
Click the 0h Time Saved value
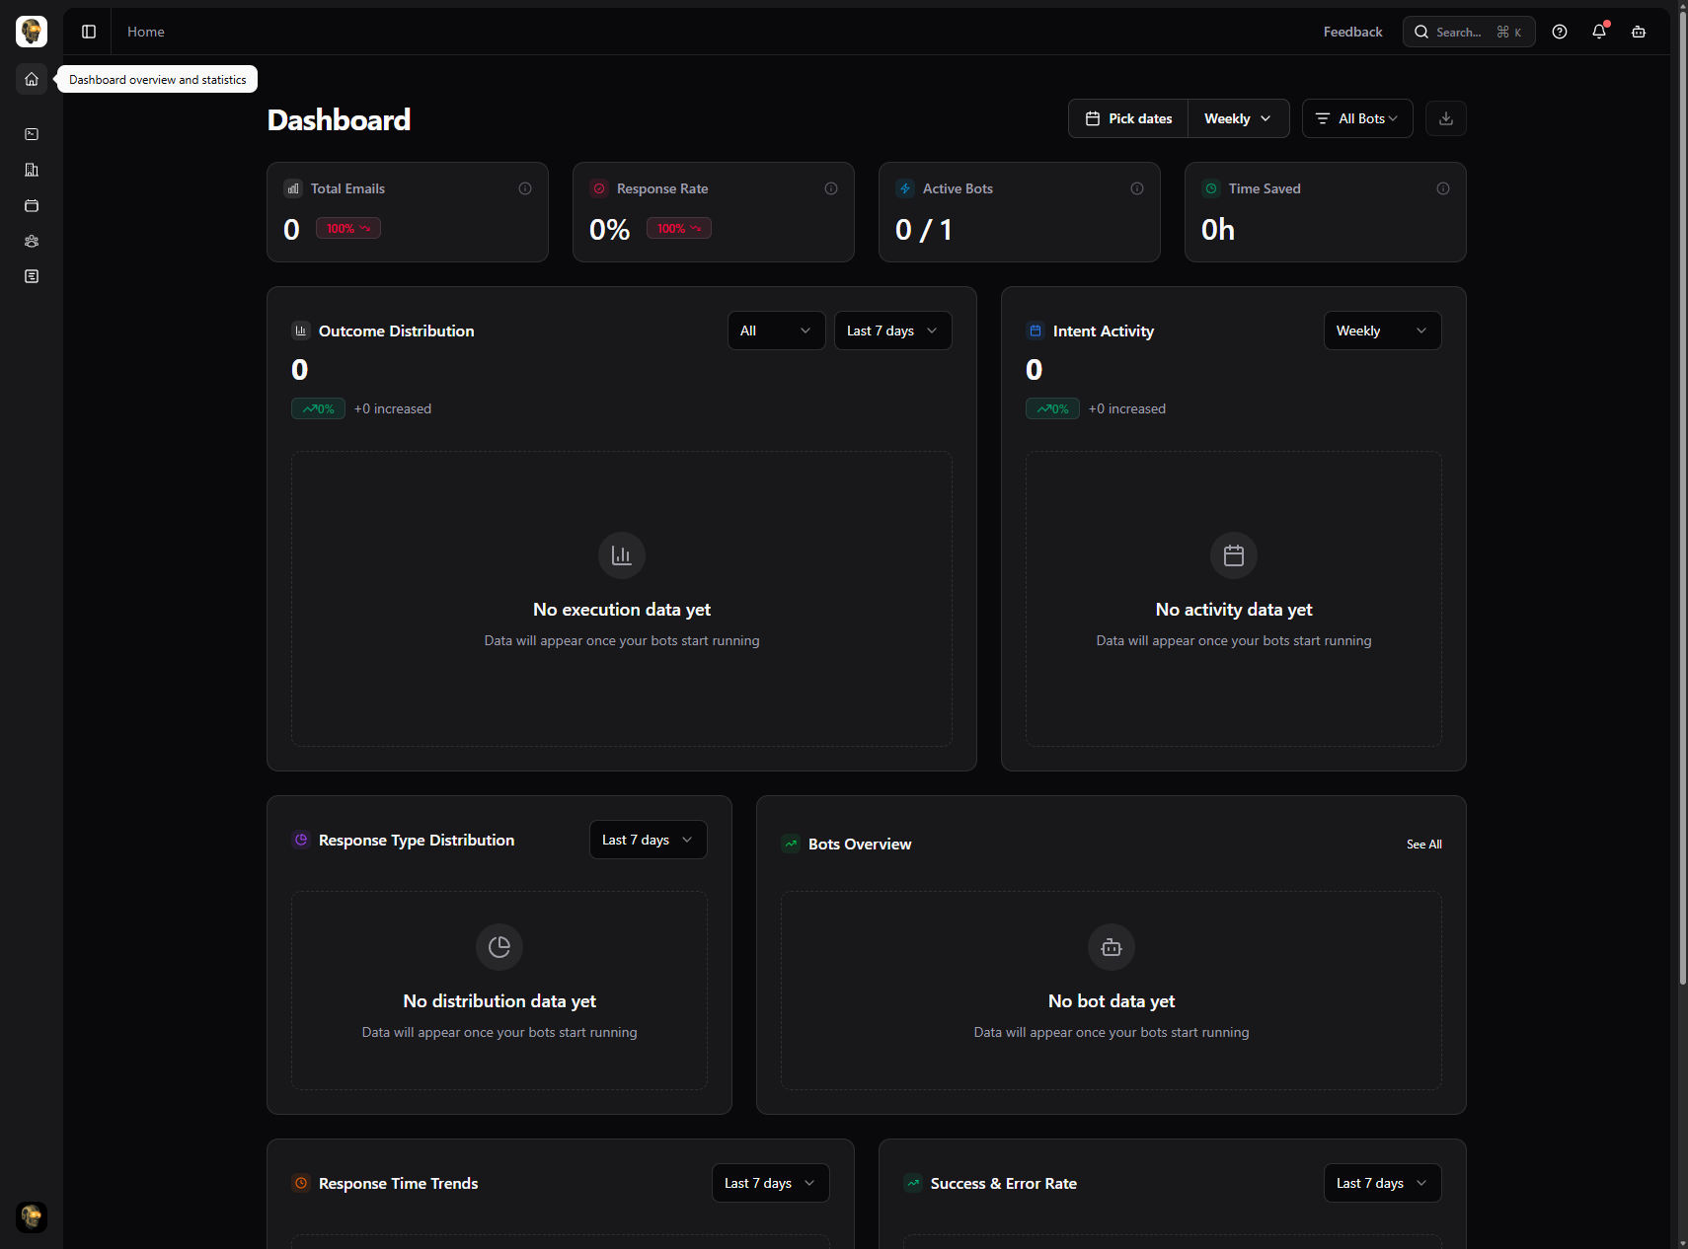(1218, 230)
